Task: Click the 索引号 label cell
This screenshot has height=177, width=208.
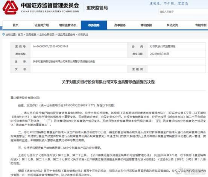Action: tap(20, 46)
